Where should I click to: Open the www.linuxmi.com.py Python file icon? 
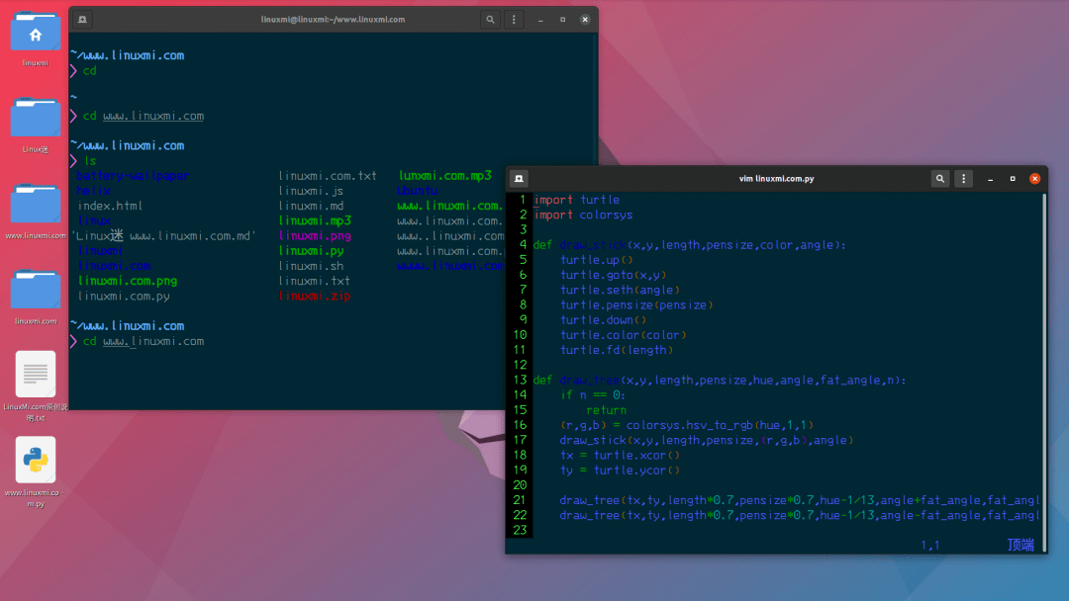(36, 460)
